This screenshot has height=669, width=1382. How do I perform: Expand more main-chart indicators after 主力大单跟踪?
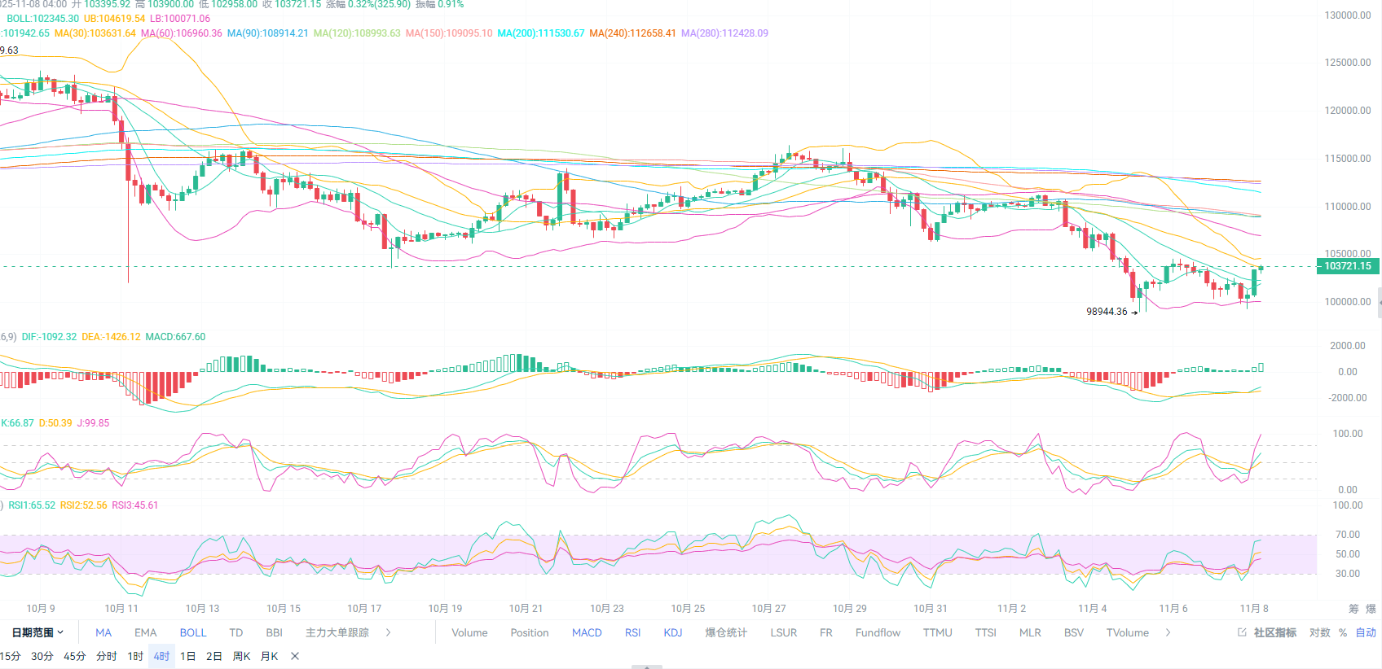[388, 632]
